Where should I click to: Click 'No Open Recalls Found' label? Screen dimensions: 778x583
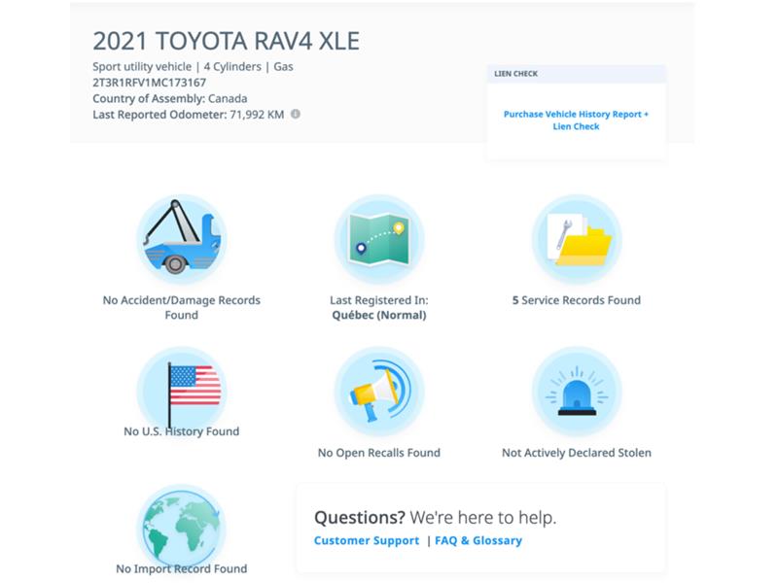point(379,453)
